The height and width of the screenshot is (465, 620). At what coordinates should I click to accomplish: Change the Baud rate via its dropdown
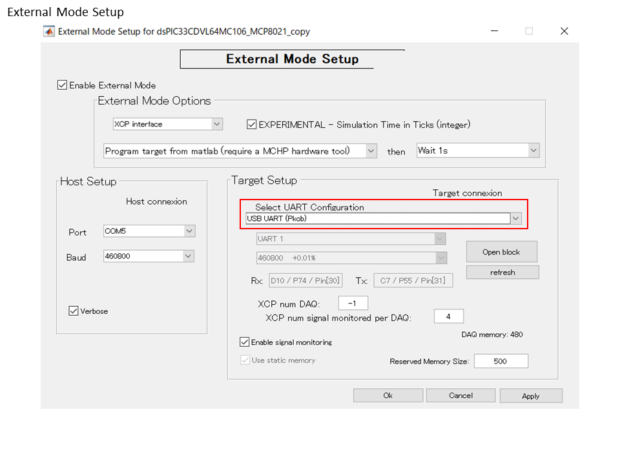click(x=190, y=256)
